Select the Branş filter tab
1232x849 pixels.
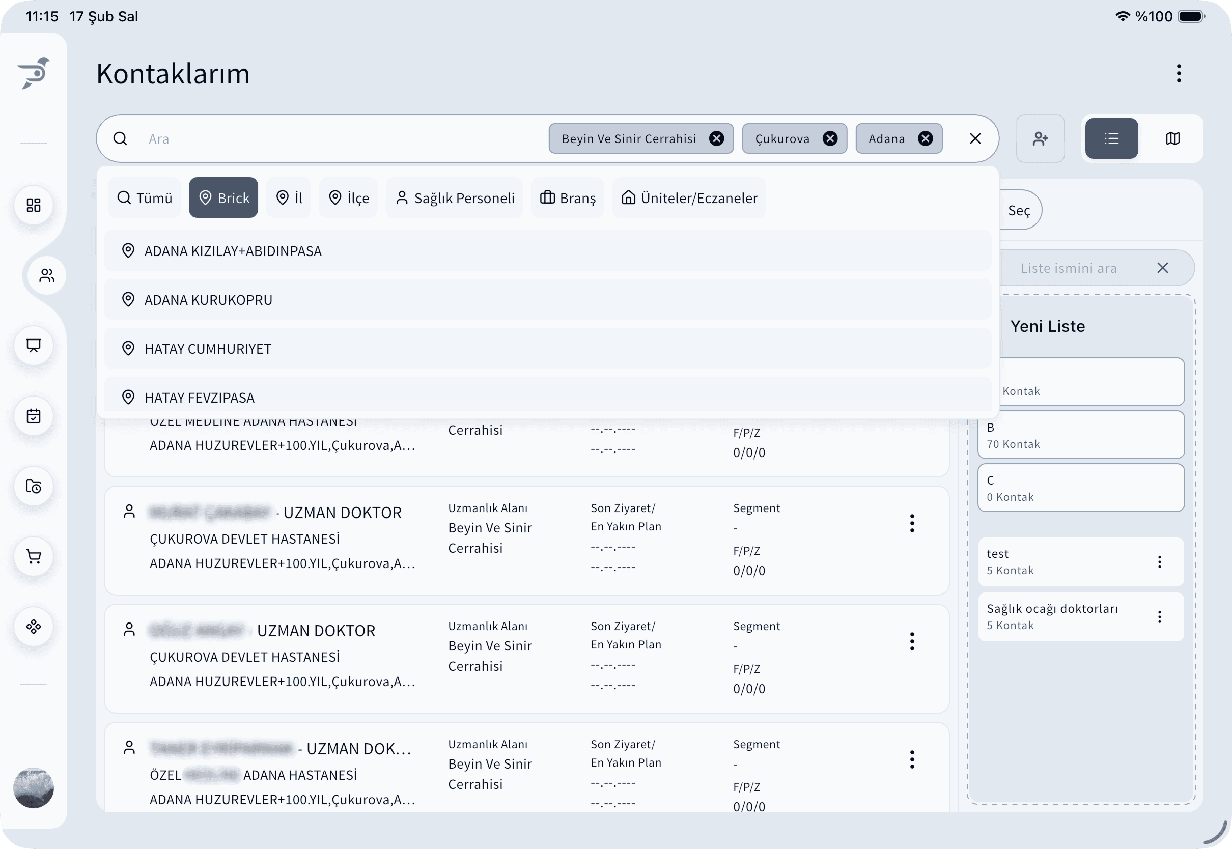pos(568,198)
